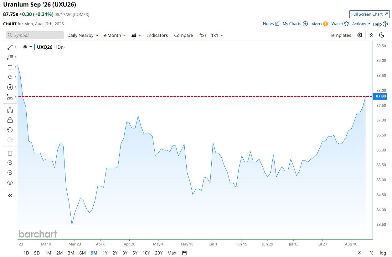The height and width of the screenshot is (257, 392).
Task: Select the 5D time range
Action: pyautogui.click(x=37, y=253)
